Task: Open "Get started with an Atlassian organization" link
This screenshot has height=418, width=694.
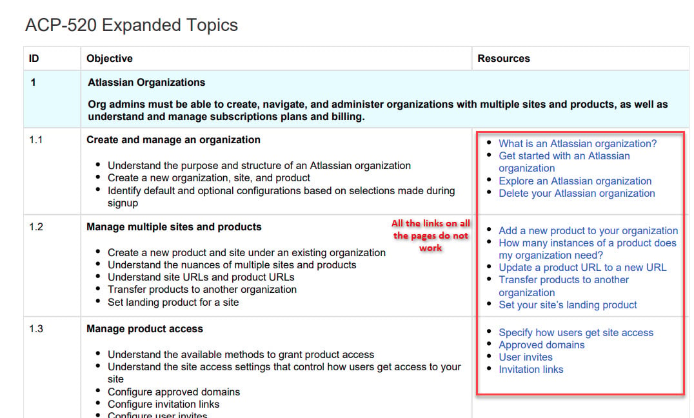Action: [x=564, y=162]
